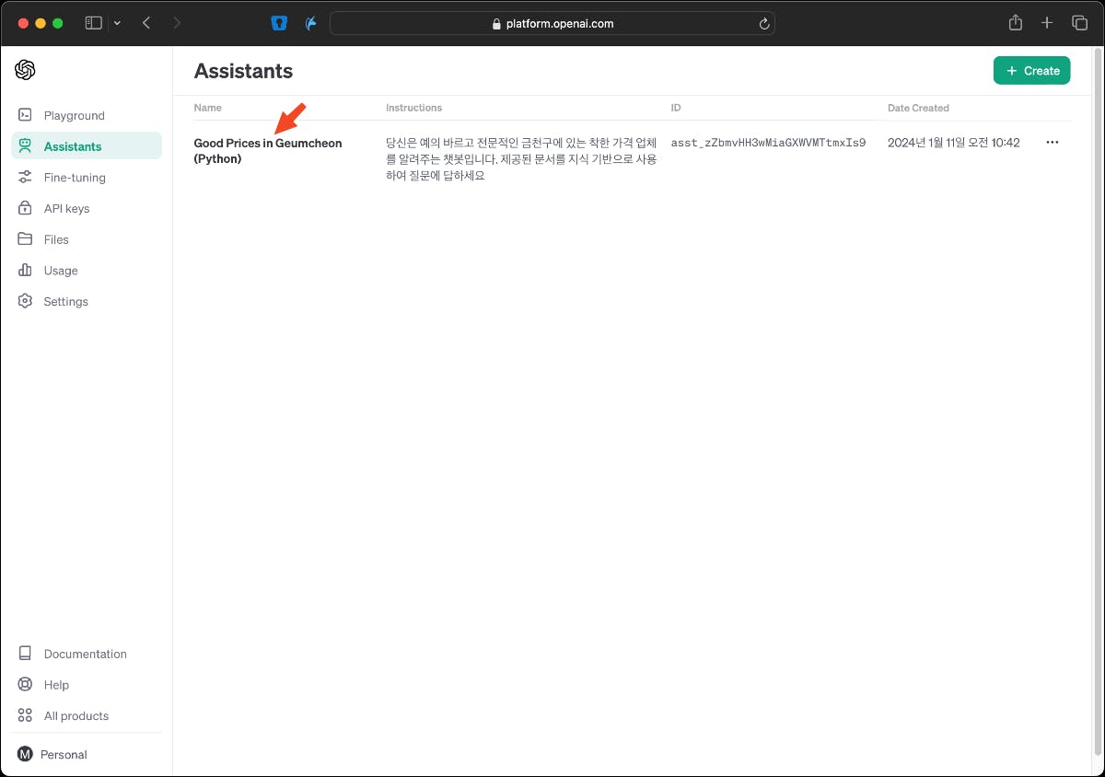Image resolution: width=1105 pixels, height=777 pixels.
Task: Reload the page
Action: click(x=763, y=24)
